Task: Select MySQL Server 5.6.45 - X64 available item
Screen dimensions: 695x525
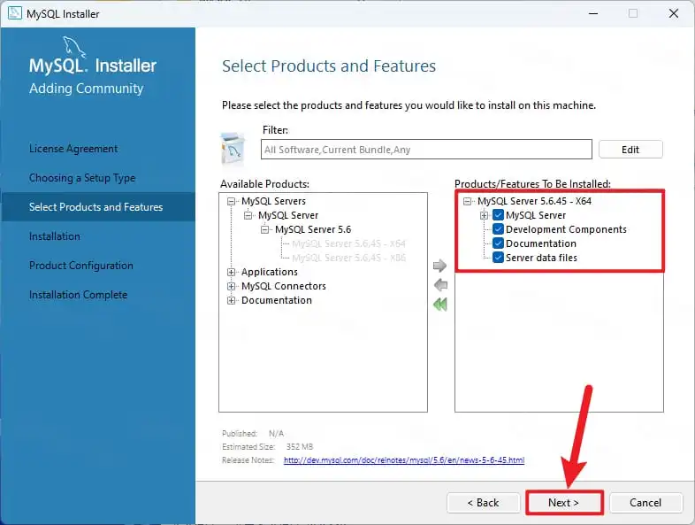Action: click(x=349, y=243)
